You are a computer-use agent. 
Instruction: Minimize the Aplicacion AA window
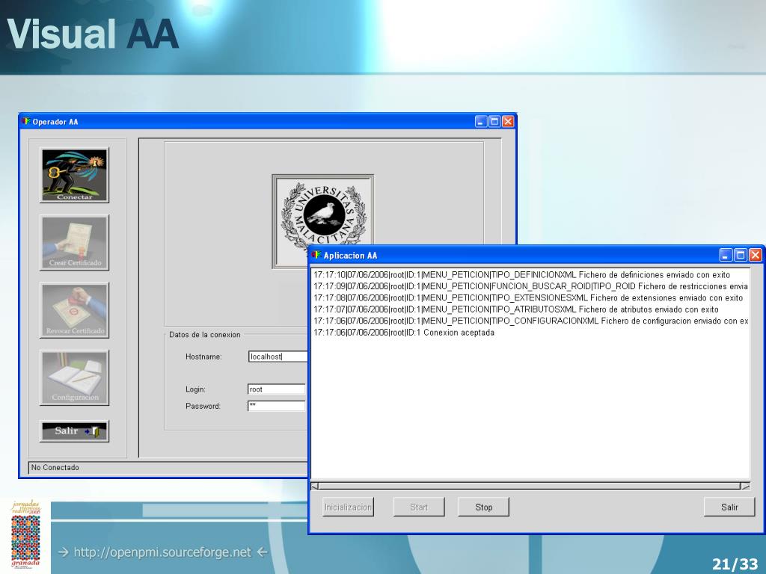pyautogui.click(x=726, y=255)
